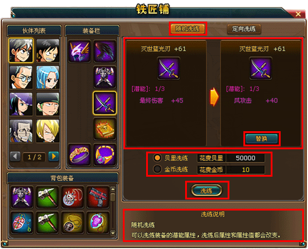Switch to the 定向洗练 tab
The height and width of the screenshot is (249, 308).
point(244,29)
